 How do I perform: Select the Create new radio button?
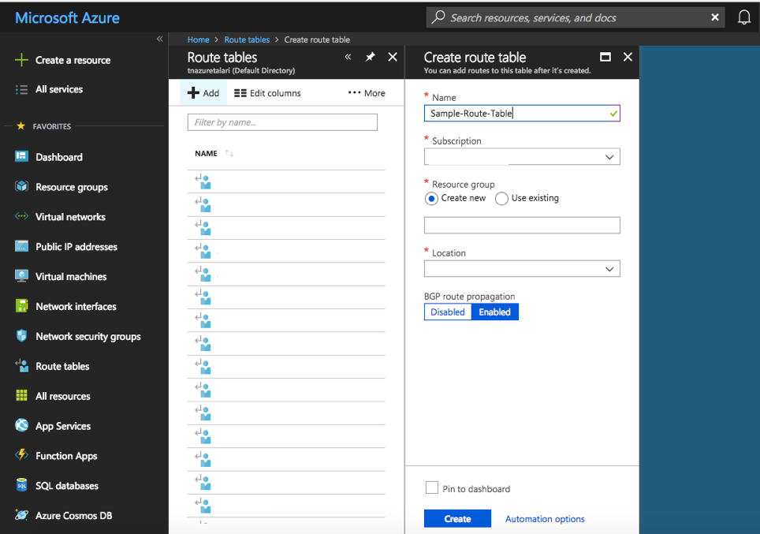(x=431, y=199)
